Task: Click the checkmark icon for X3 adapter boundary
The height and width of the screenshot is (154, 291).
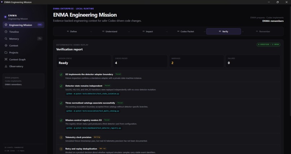Action: (61, 75)
